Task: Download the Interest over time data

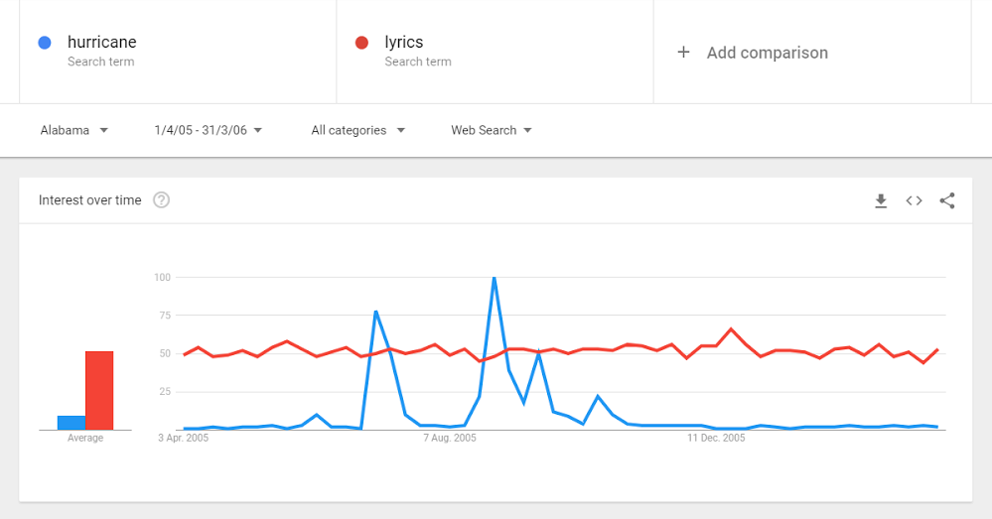Action: pos(881,201)
